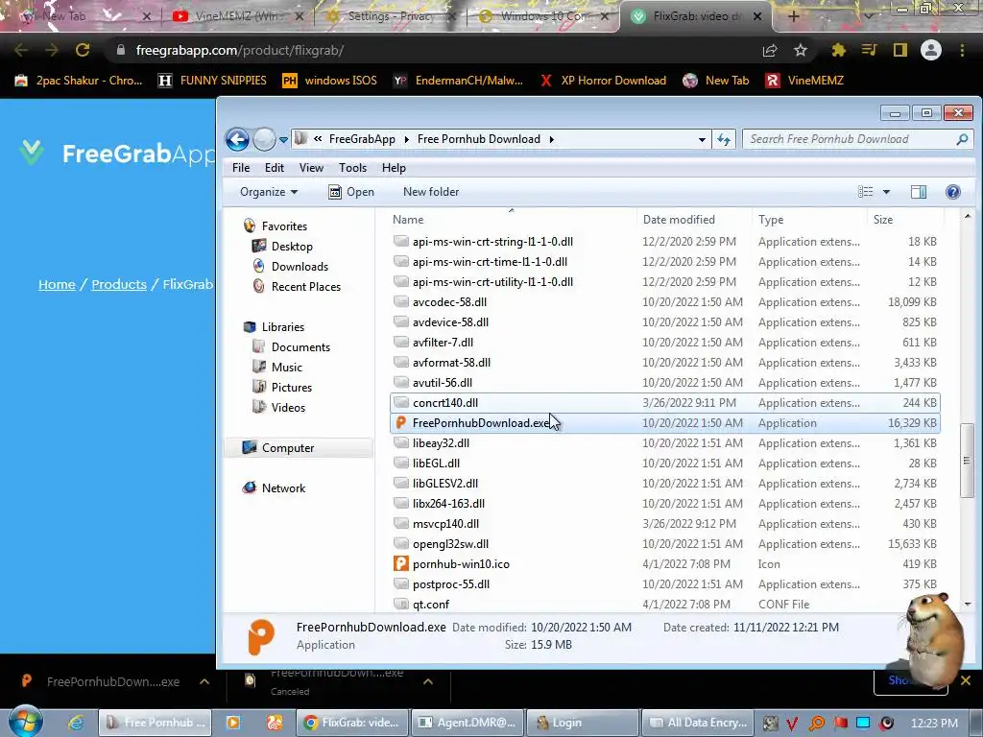This screenshot has height=737, width=983.
Task: Open the Chrome three-dot menu
Action: coord(962,50)
